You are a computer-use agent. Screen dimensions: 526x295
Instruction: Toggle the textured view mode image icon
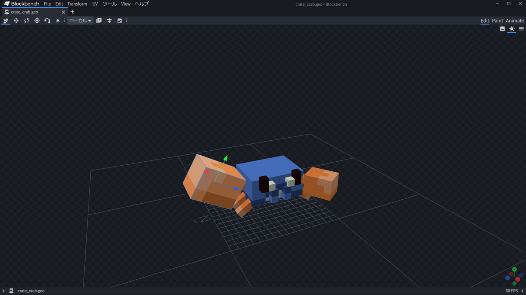pyautogui.click(x=502, y=29)
